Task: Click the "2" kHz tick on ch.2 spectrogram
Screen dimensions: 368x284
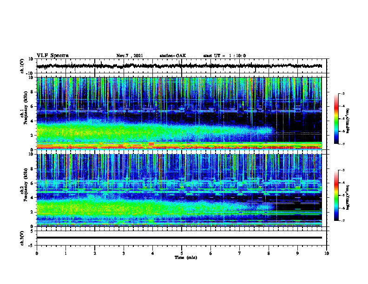Action: 32,212
